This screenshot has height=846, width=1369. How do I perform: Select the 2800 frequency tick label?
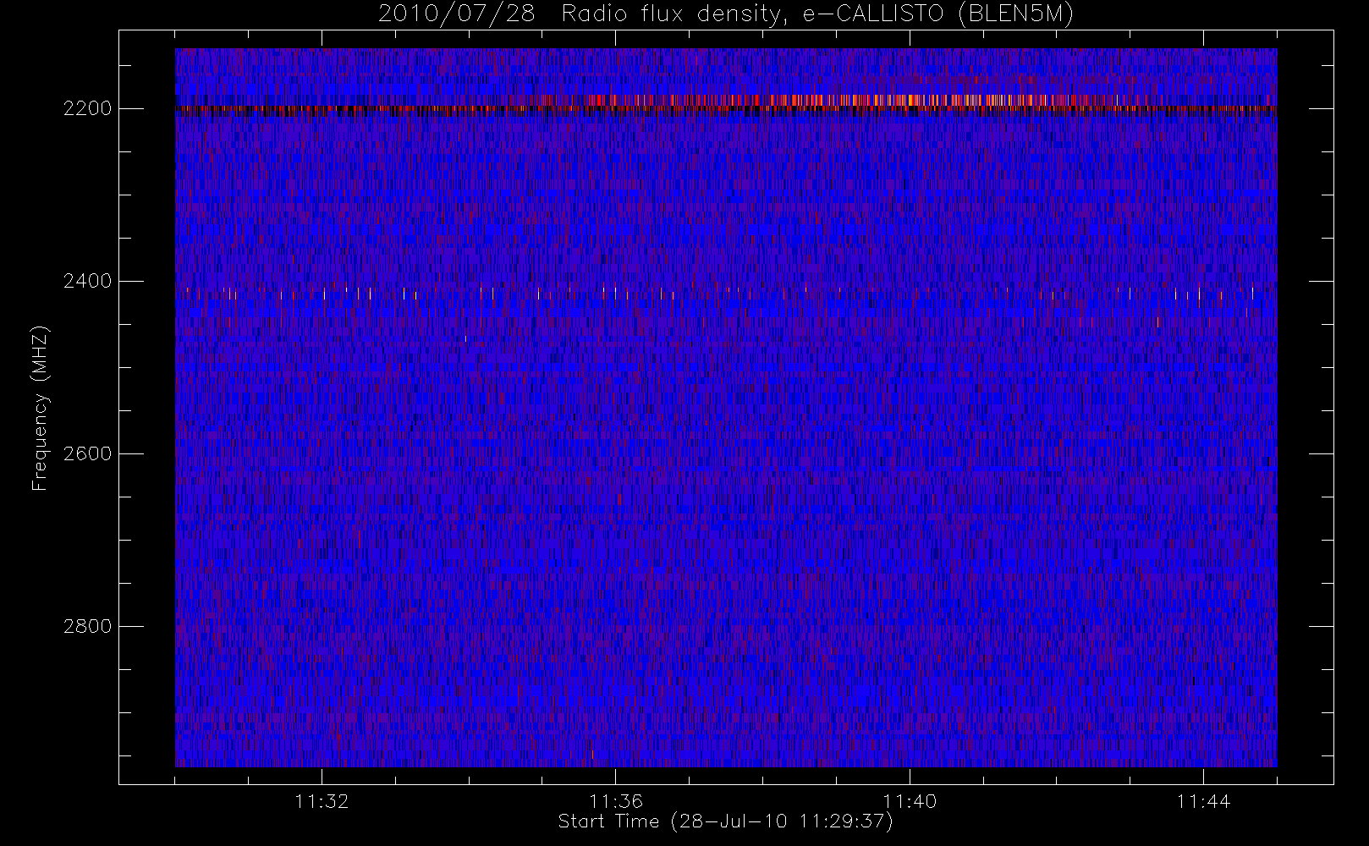coord(88,626)
